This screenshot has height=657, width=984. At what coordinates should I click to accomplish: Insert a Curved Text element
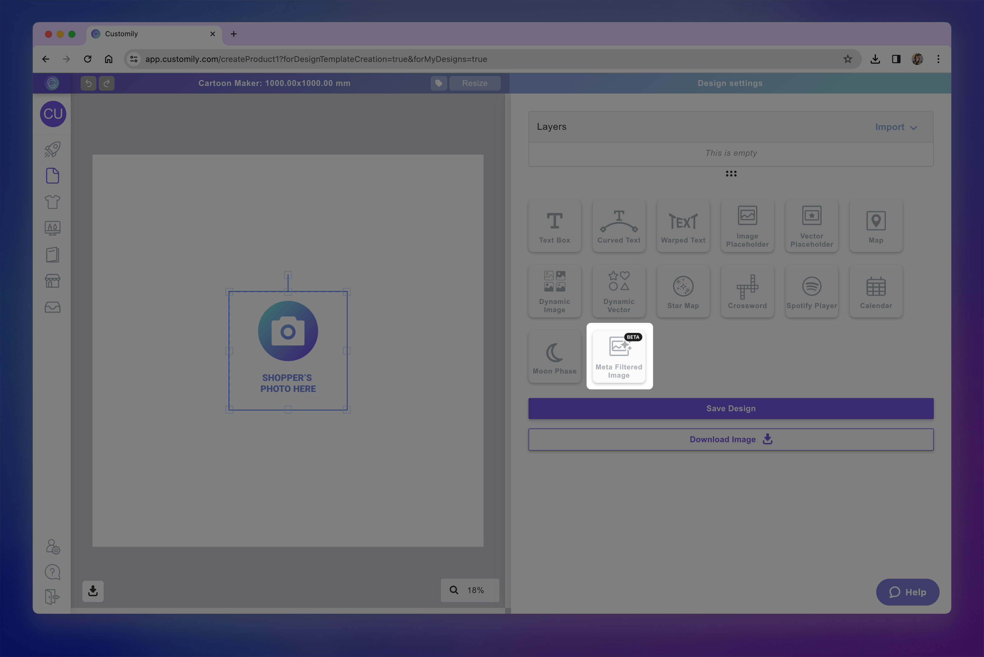point(619,226)
